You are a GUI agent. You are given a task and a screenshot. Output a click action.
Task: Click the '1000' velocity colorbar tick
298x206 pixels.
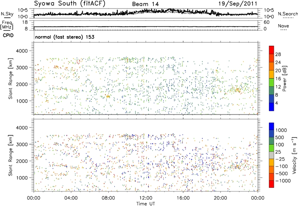tap(281, 130)
